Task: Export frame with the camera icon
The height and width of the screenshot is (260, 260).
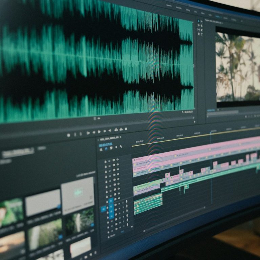Action: click(x=126, y=129)
